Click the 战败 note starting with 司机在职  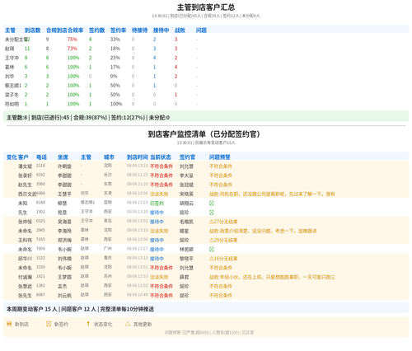coord(272,194)
